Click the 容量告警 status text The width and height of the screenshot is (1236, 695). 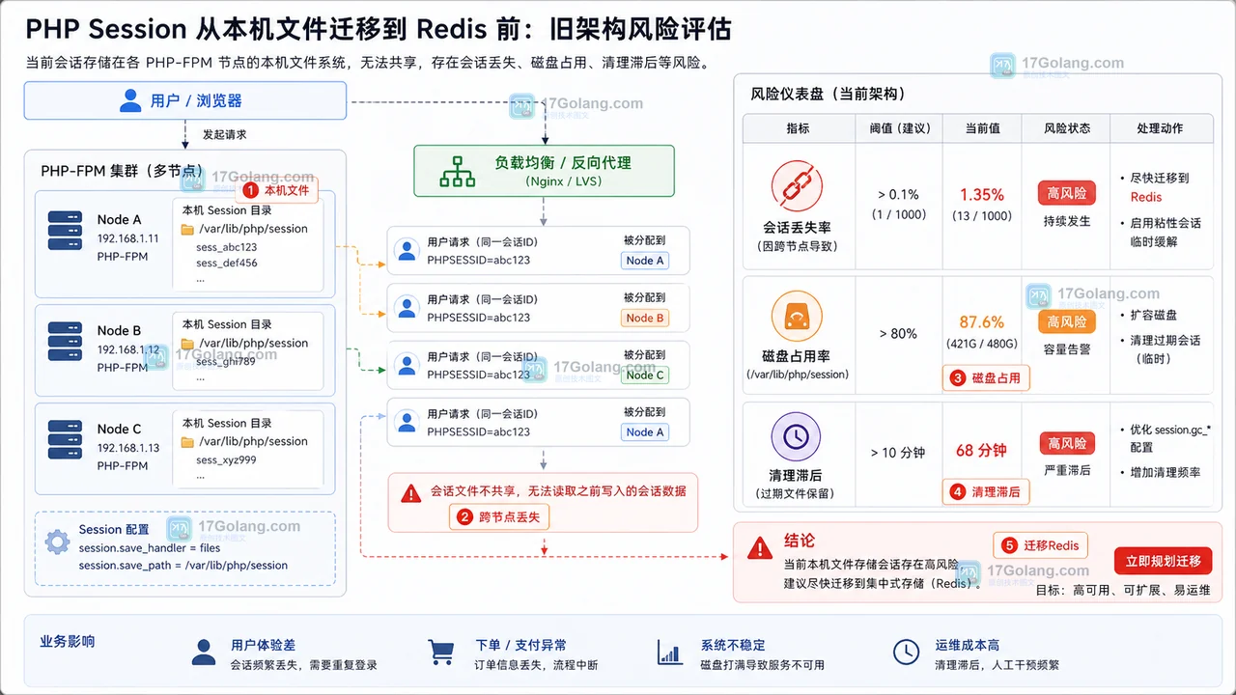click(x=1067, y=349)
